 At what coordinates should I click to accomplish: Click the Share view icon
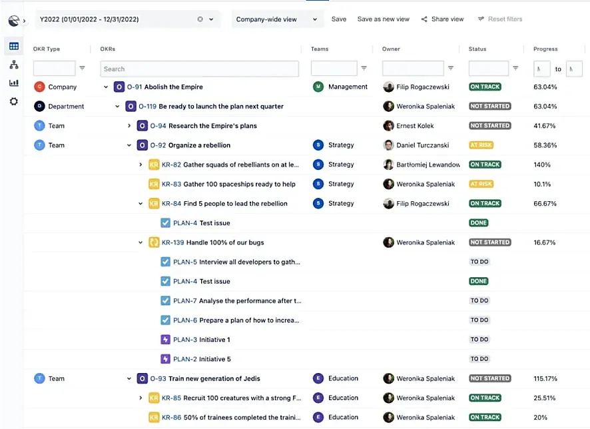(424, 19)
